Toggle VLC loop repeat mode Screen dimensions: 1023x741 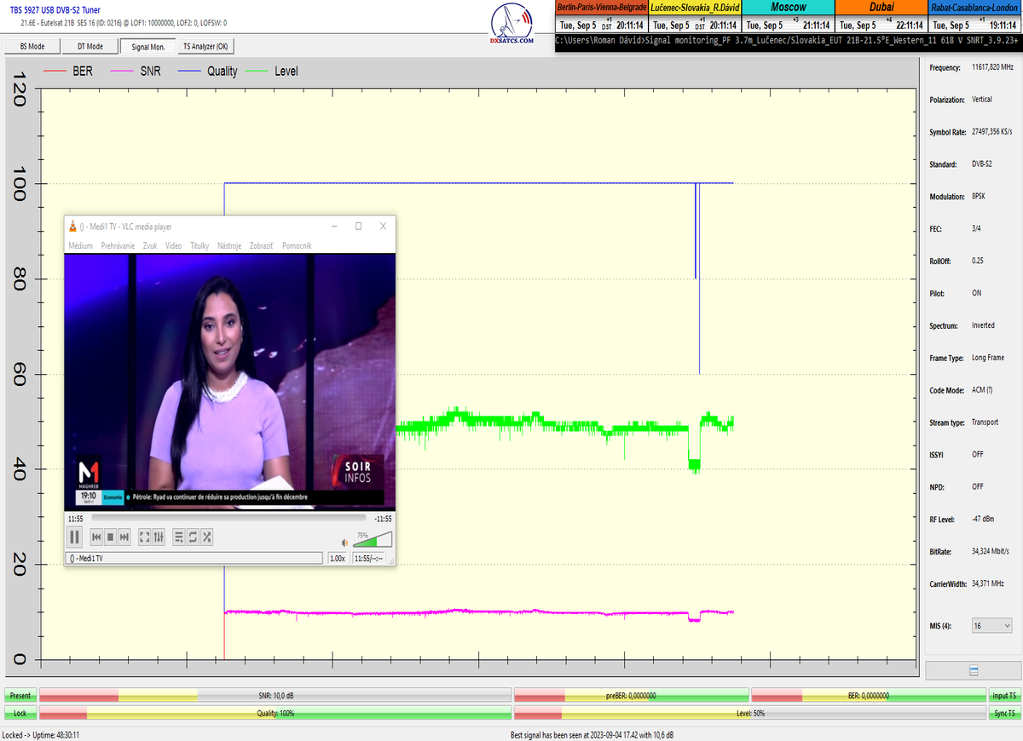click(193, 537)
